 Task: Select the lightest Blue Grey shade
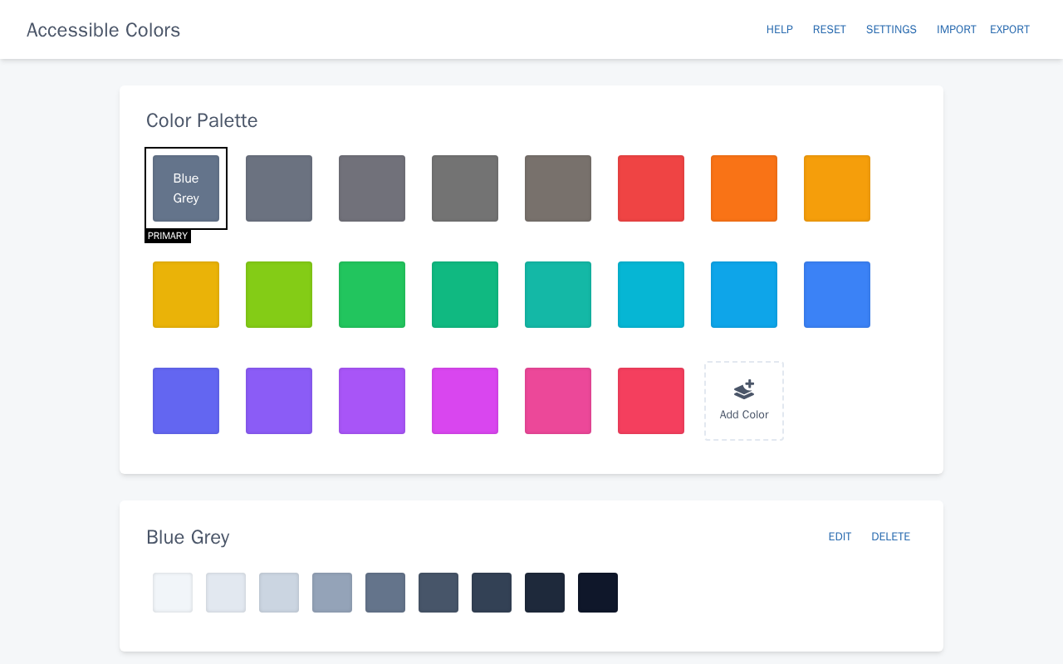(x=173, y=593)
